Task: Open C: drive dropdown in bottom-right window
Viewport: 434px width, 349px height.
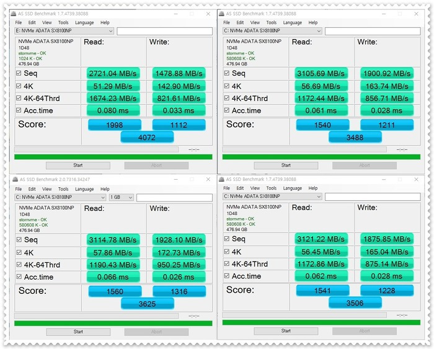Action: [x=272, y=197]
